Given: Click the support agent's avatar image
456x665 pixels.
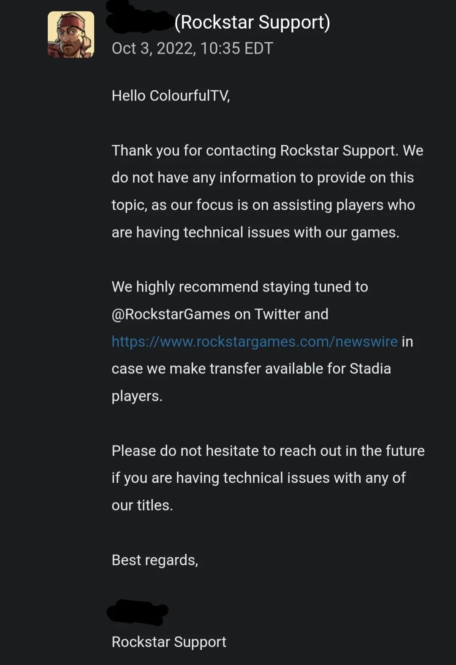Looking at the screenshot, I should pyautogui.click(x=71, y=35).
